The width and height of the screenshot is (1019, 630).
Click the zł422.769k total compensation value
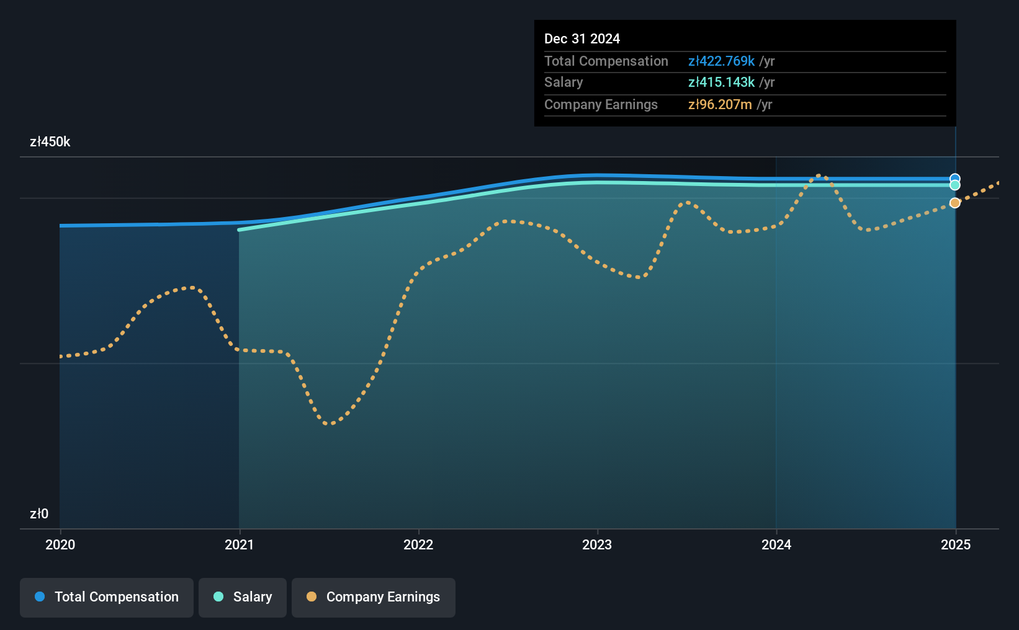tap(721, 61)
